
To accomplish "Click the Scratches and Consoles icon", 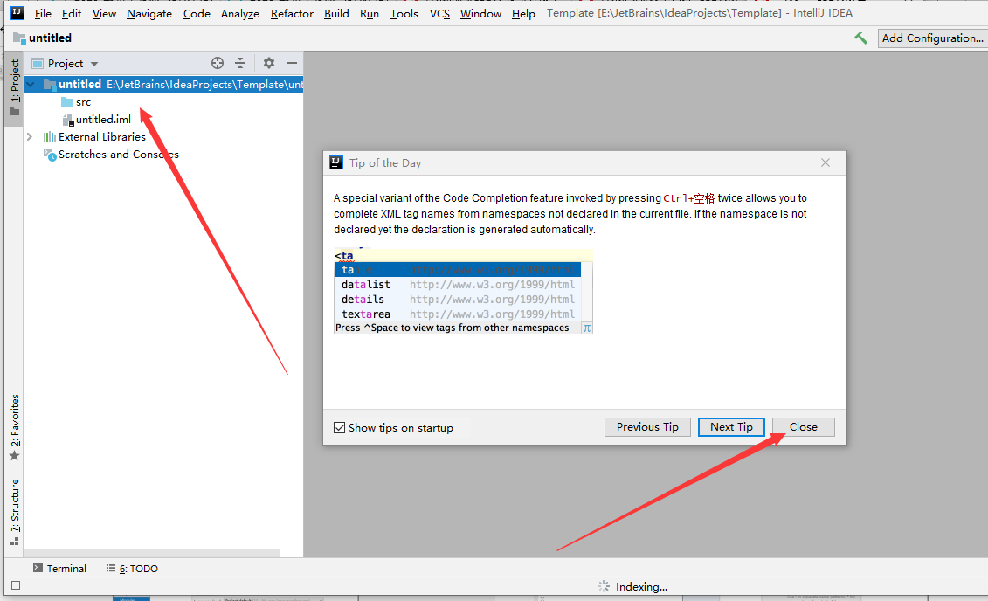I will click(50, 155).
